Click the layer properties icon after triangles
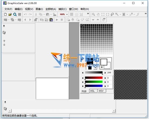The width and height of the screenshot is (149, 119). (x=104, y=20)
